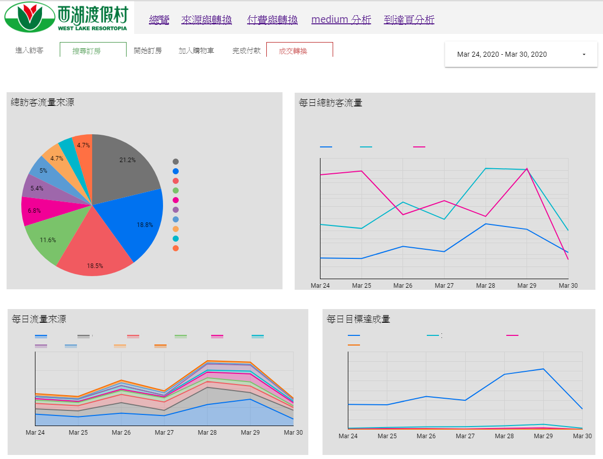Toggle the blue series legend in 每日總訪客流量
The width and height of the screenshot is (603, 459).
coord(326,147)
